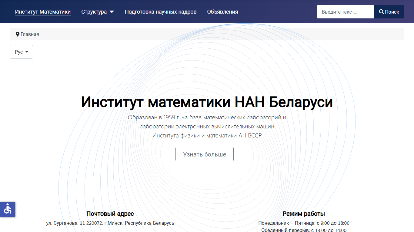
Task: Click the Почтовый адрес heading
Action: click(x=110, y=214)
